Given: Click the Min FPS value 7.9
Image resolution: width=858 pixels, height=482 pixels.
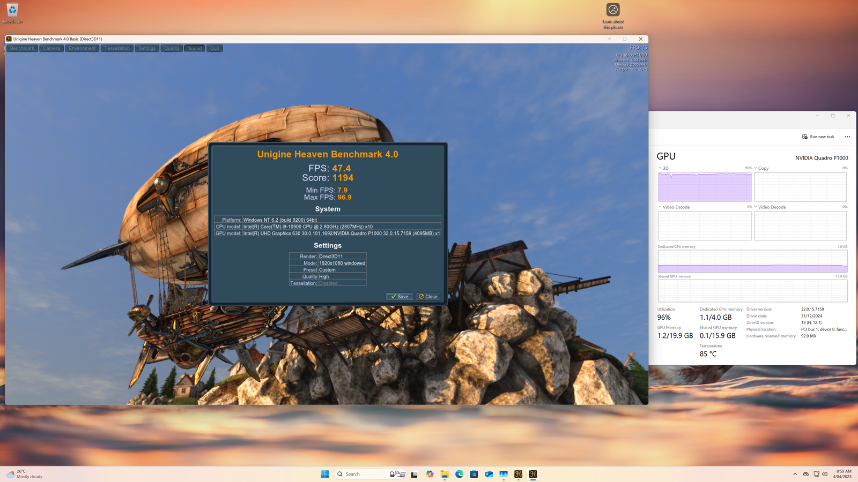Looking at the screenshot, I should click(x=342, y=190).
